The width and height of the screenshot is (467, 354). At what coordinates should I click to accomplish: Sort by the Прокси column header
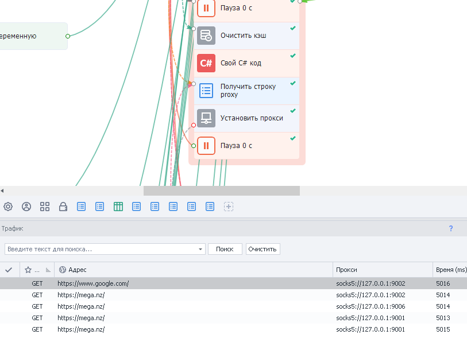pyautogui.click(x=383, y=270)
